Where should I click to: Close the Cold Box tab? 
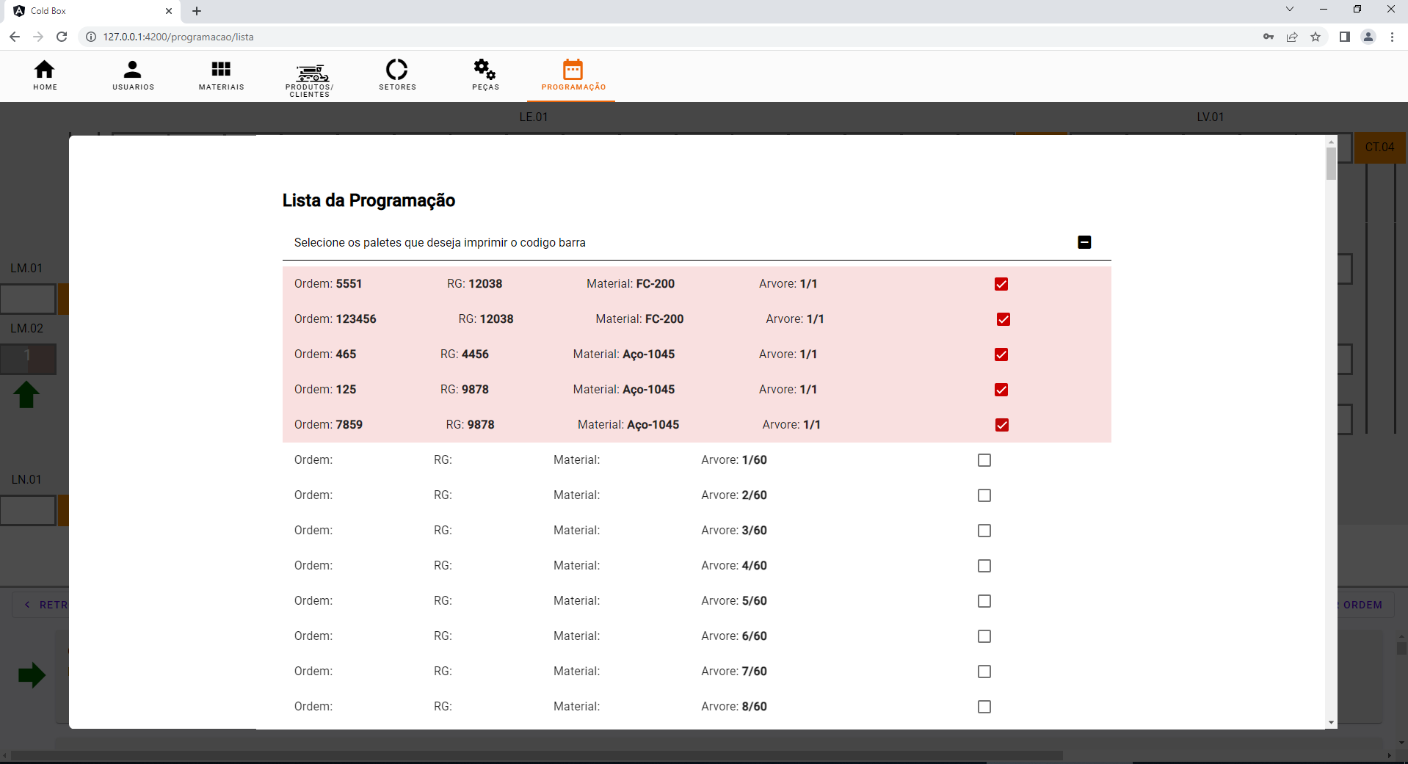pyautogui.click(x=169, y=11)
